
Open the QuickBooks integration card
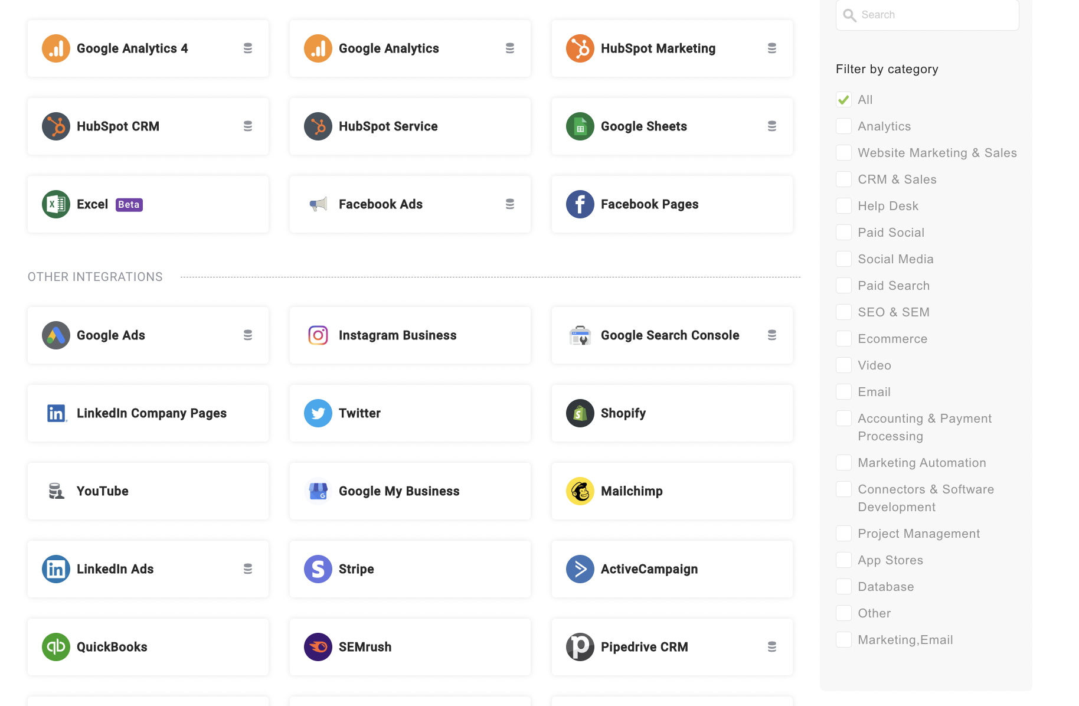148,647
